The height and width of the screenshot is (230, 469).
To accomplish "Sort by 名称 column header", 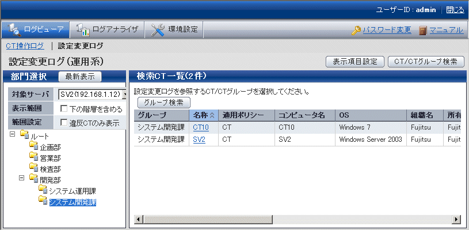I will (204, 115).
